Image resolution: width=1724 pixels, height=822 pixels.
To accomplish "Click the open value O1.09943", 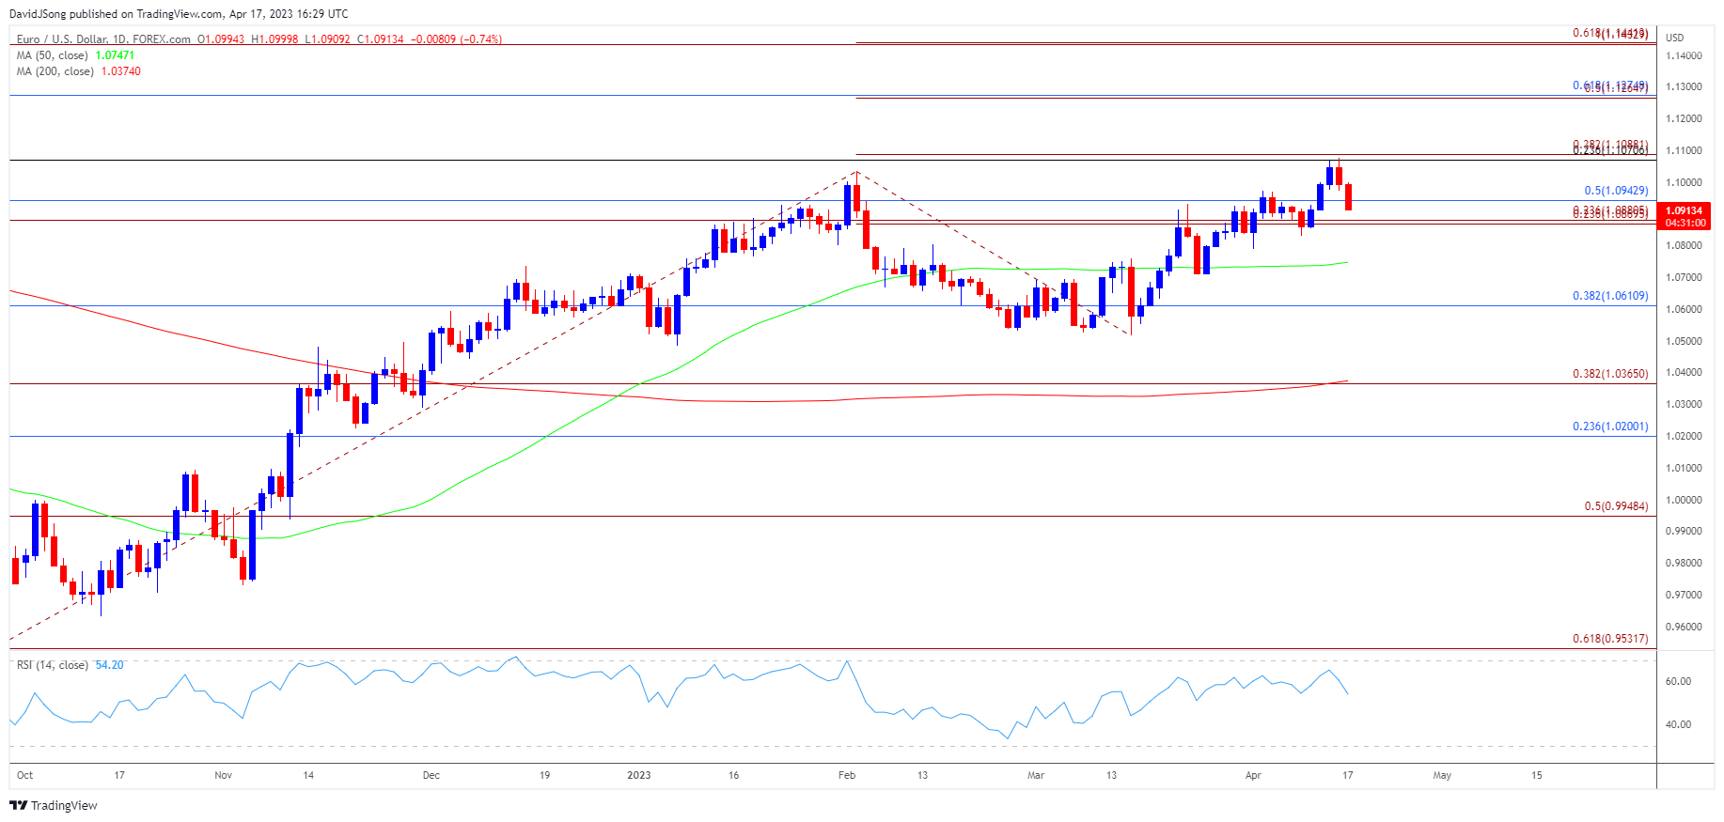I will click(x=222, y=39).
